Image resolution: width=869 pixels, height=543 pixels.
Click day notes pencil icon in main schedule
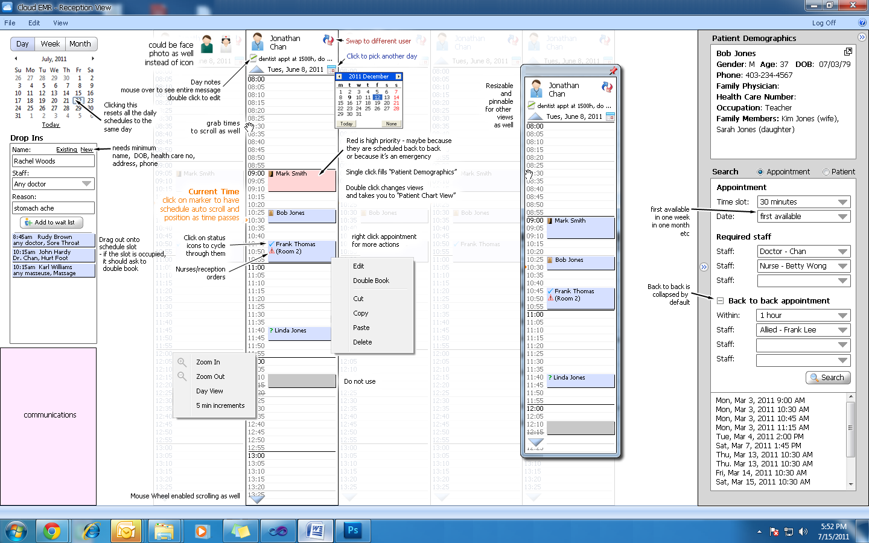point(253,58)
